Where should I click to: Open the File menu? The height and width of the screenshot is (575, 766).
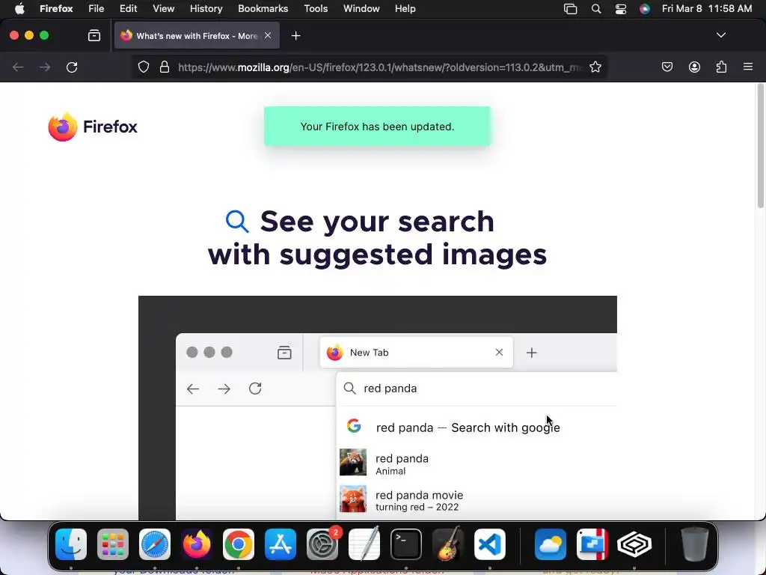click(x=96, y=9)
